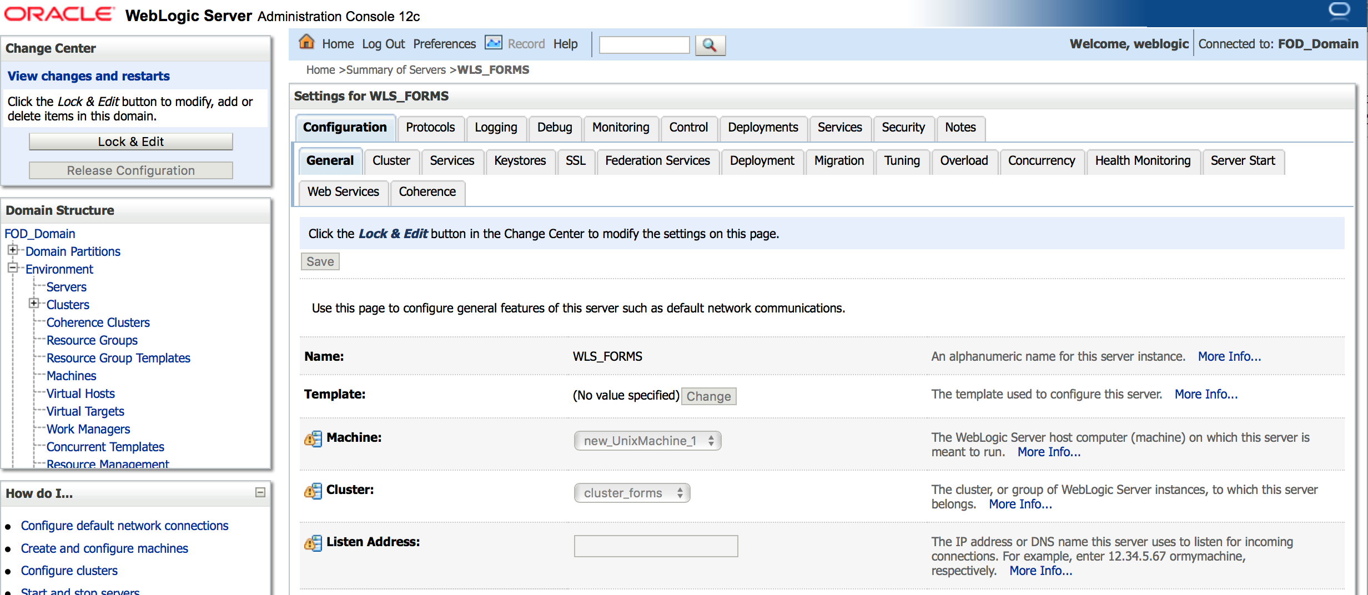Screen dimensions: 1368x595
Task: Follow the Summary of Servers breadcrumb link
Action: coord(396,70)
